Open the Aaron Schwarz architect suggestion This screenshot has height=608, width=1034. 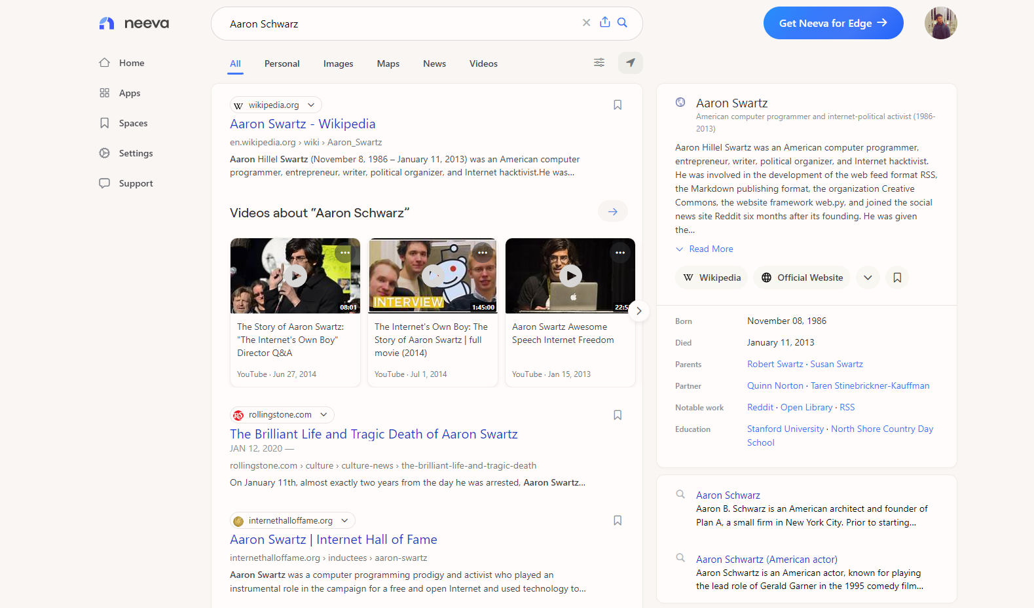coord(728,495)
